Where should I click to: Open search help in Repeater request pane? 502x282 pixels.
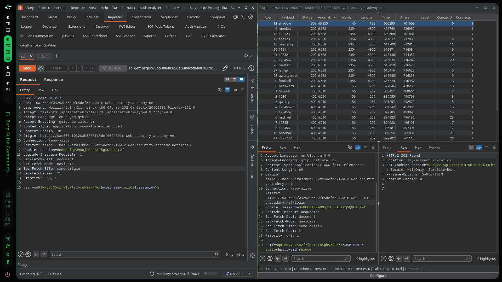[x=21, y=254]
